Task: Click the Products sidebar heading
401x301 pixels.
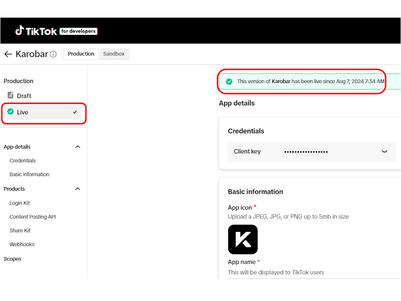Action: pyautogui.click(x=14, y=189)
